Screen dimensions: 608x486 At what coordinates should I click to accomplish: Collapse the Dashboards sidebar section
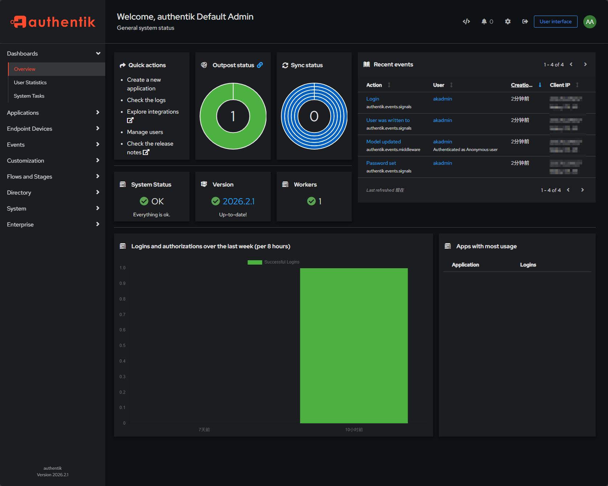[53, 53]
